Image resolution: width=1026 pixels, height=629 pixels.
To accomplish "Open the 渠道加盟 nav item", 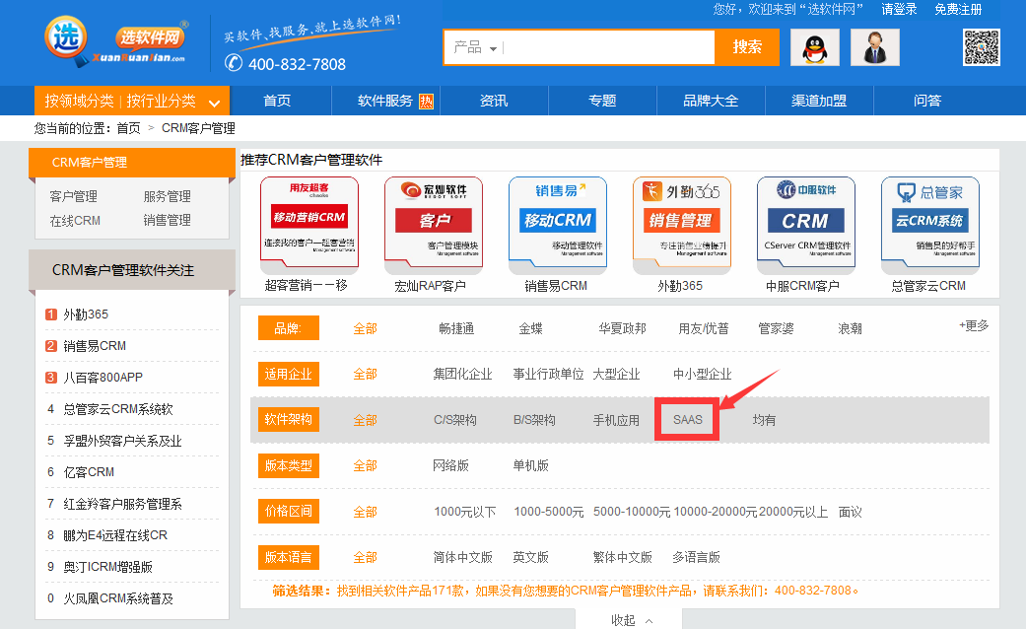I will [819, 101].
